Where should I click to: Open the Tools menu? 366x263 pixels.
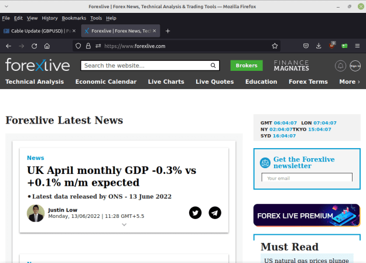(x=96, y=18)
